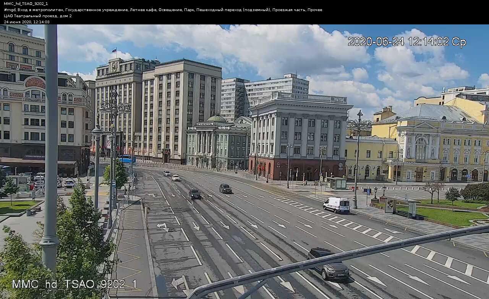This screenshot has width=489, height=299.
Task: Click the 'Вход в метрополитен' tag
Action: pos(40,10)
